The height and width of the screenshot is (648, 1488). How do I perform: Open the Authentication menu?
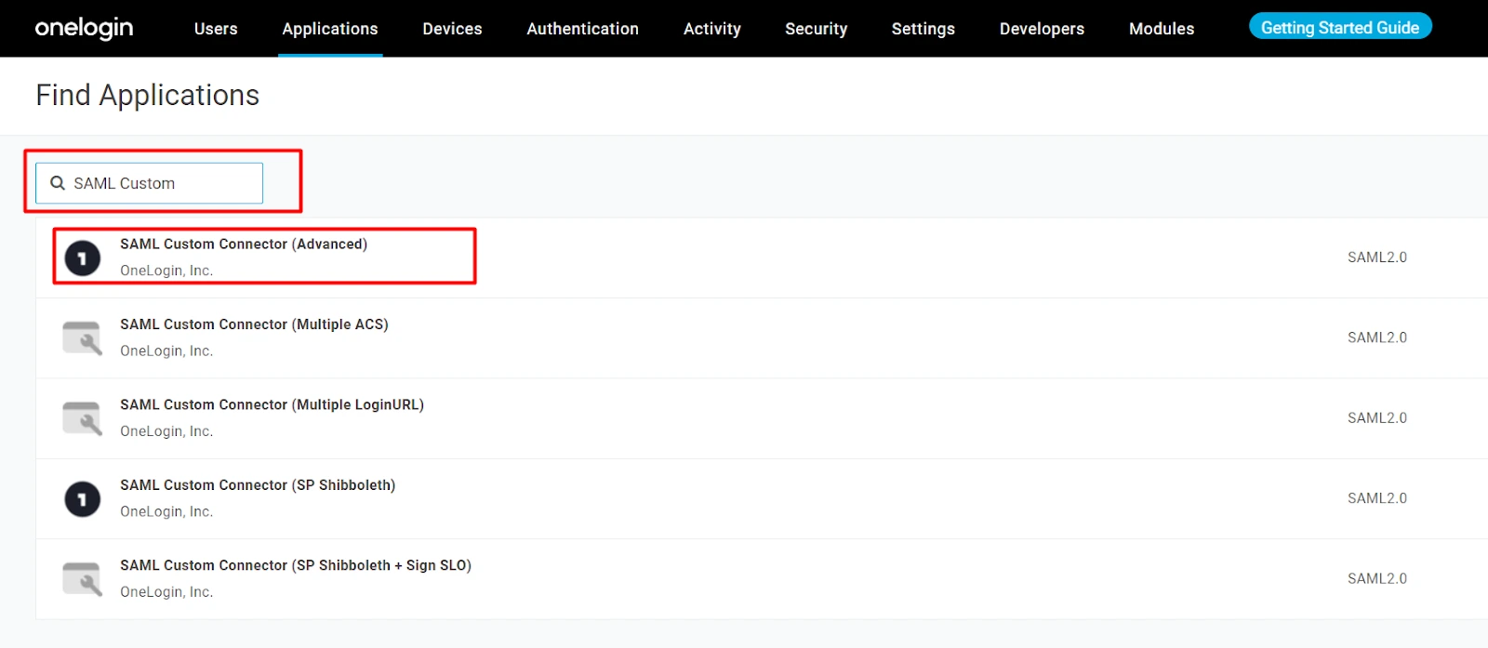(582, 29)
